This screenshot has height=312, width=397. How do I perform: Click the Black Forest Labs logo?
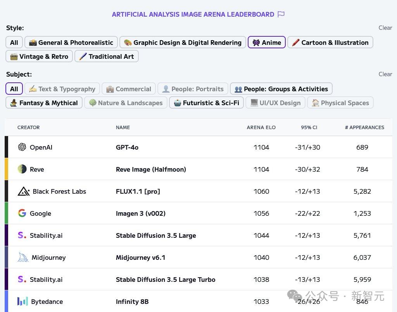coord(24,191)
